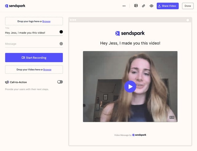Copy the video link via chain icon
This screenshot has width=197, height=151.
click(143, 6)
